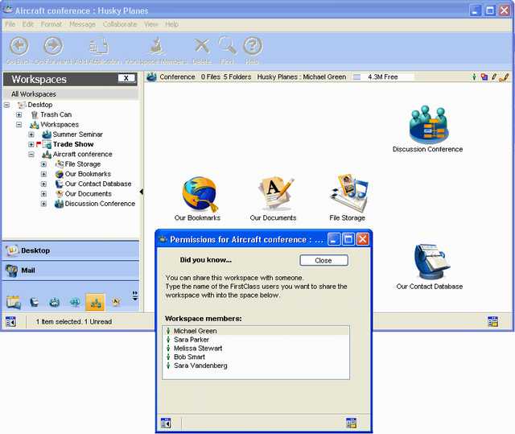This screenshot has width=515, height=434.
Task: Select Melissa Stewart in workspace members list
Action: [198, 349]
